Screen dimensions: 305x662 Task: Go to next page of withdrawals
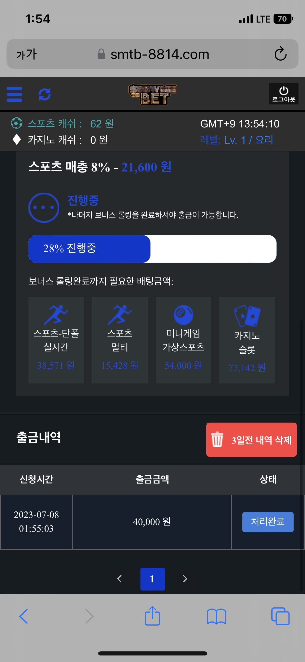pos(185,579)
